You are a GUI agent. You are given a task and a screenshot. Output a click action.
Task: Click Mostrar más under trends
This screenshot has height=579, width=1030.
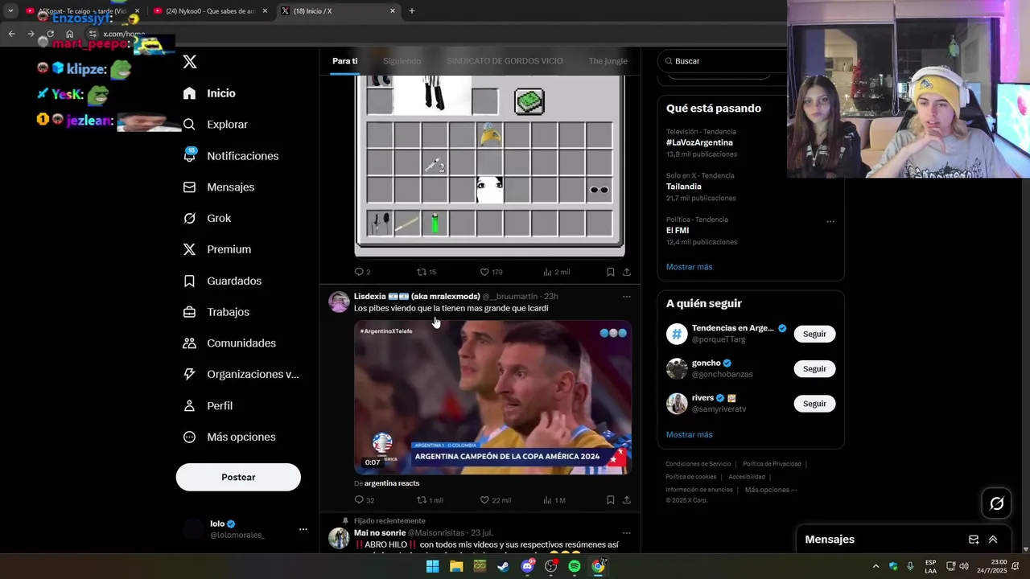[689, 267]
